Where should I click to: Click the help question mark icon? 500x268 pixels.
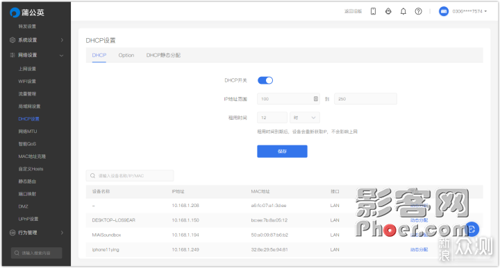click(418, 12)
